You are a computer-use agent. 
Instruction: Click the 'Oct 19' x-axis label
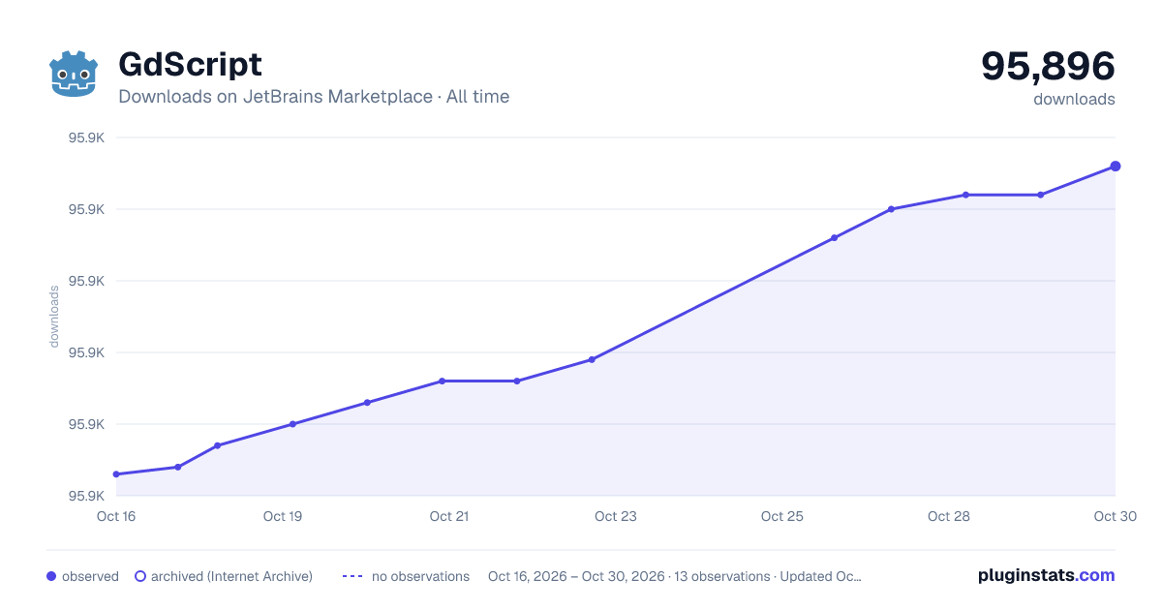[x=283, y=516]
